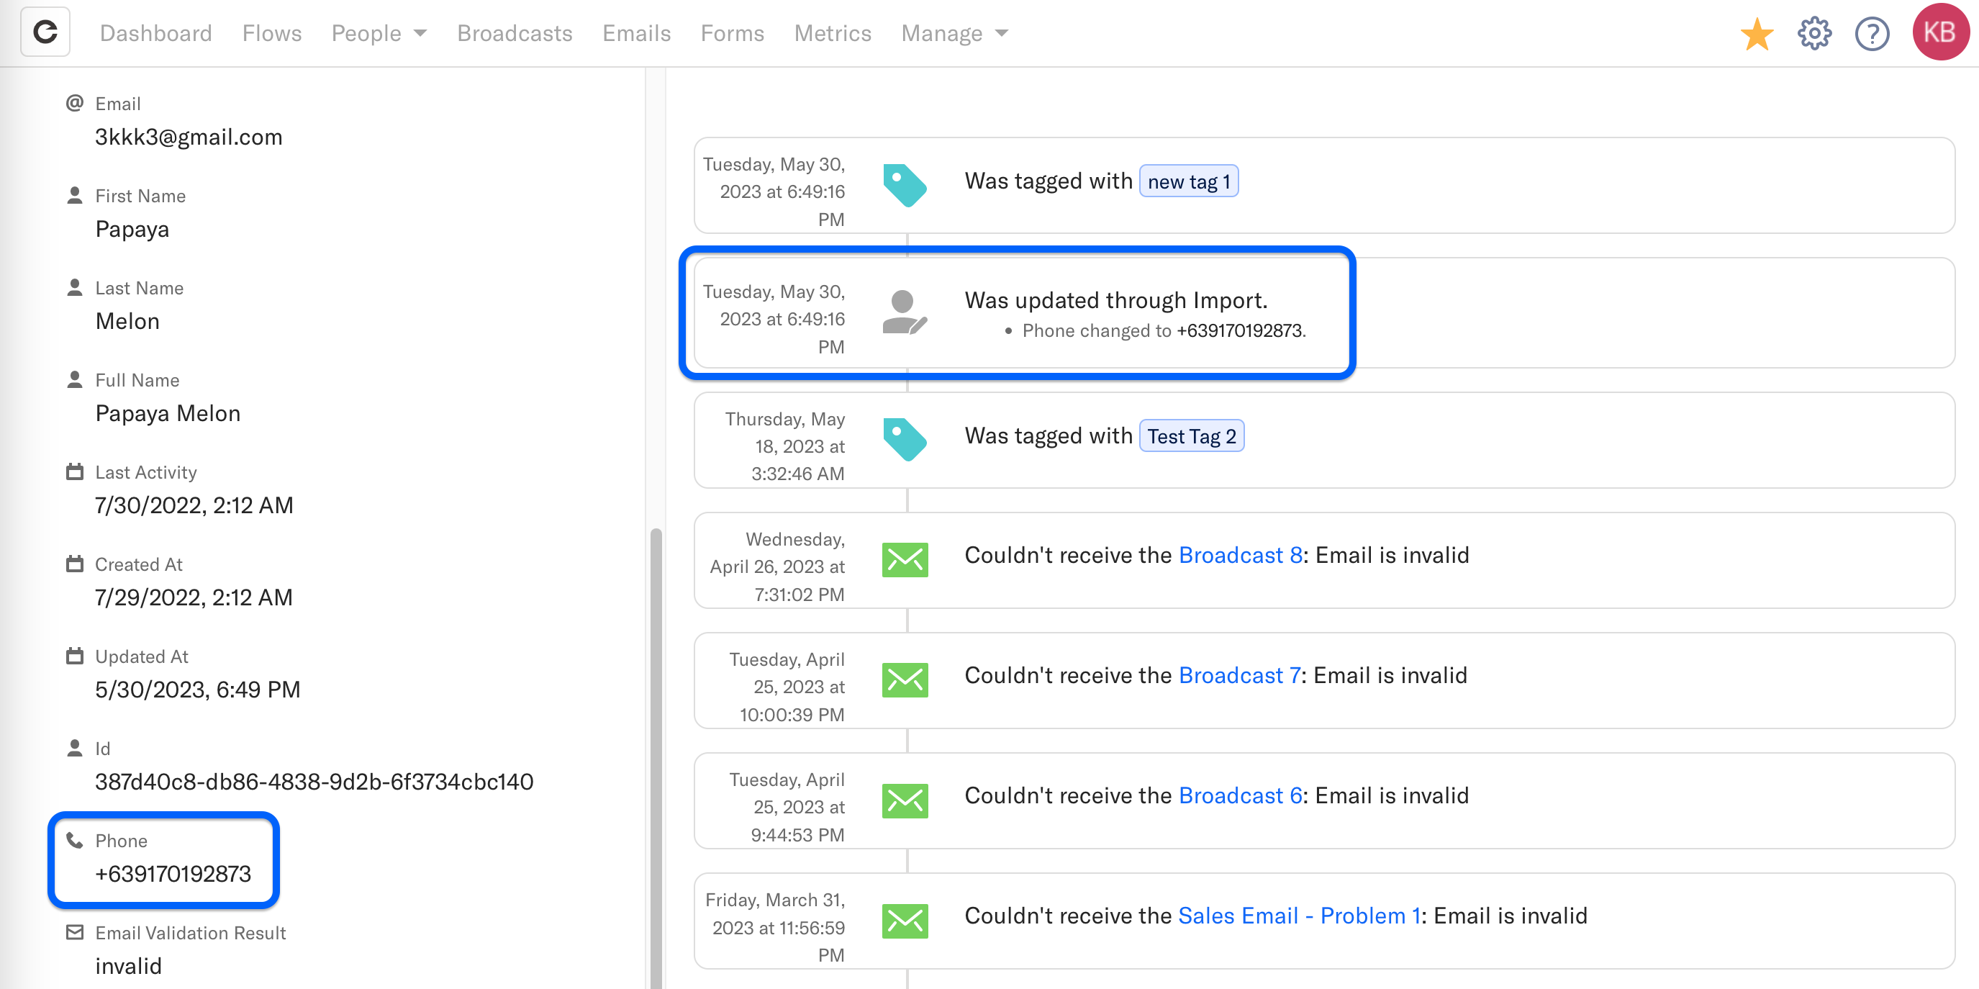Click the envelope icon on Broadcast 6 event
Image resolution: width=1979 pixels, height=989 pixels.
click(905, 800)
